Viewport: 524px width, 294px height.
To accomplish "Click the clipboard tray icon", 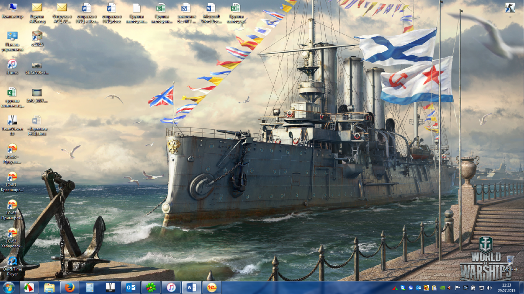I will coord(434,288).
